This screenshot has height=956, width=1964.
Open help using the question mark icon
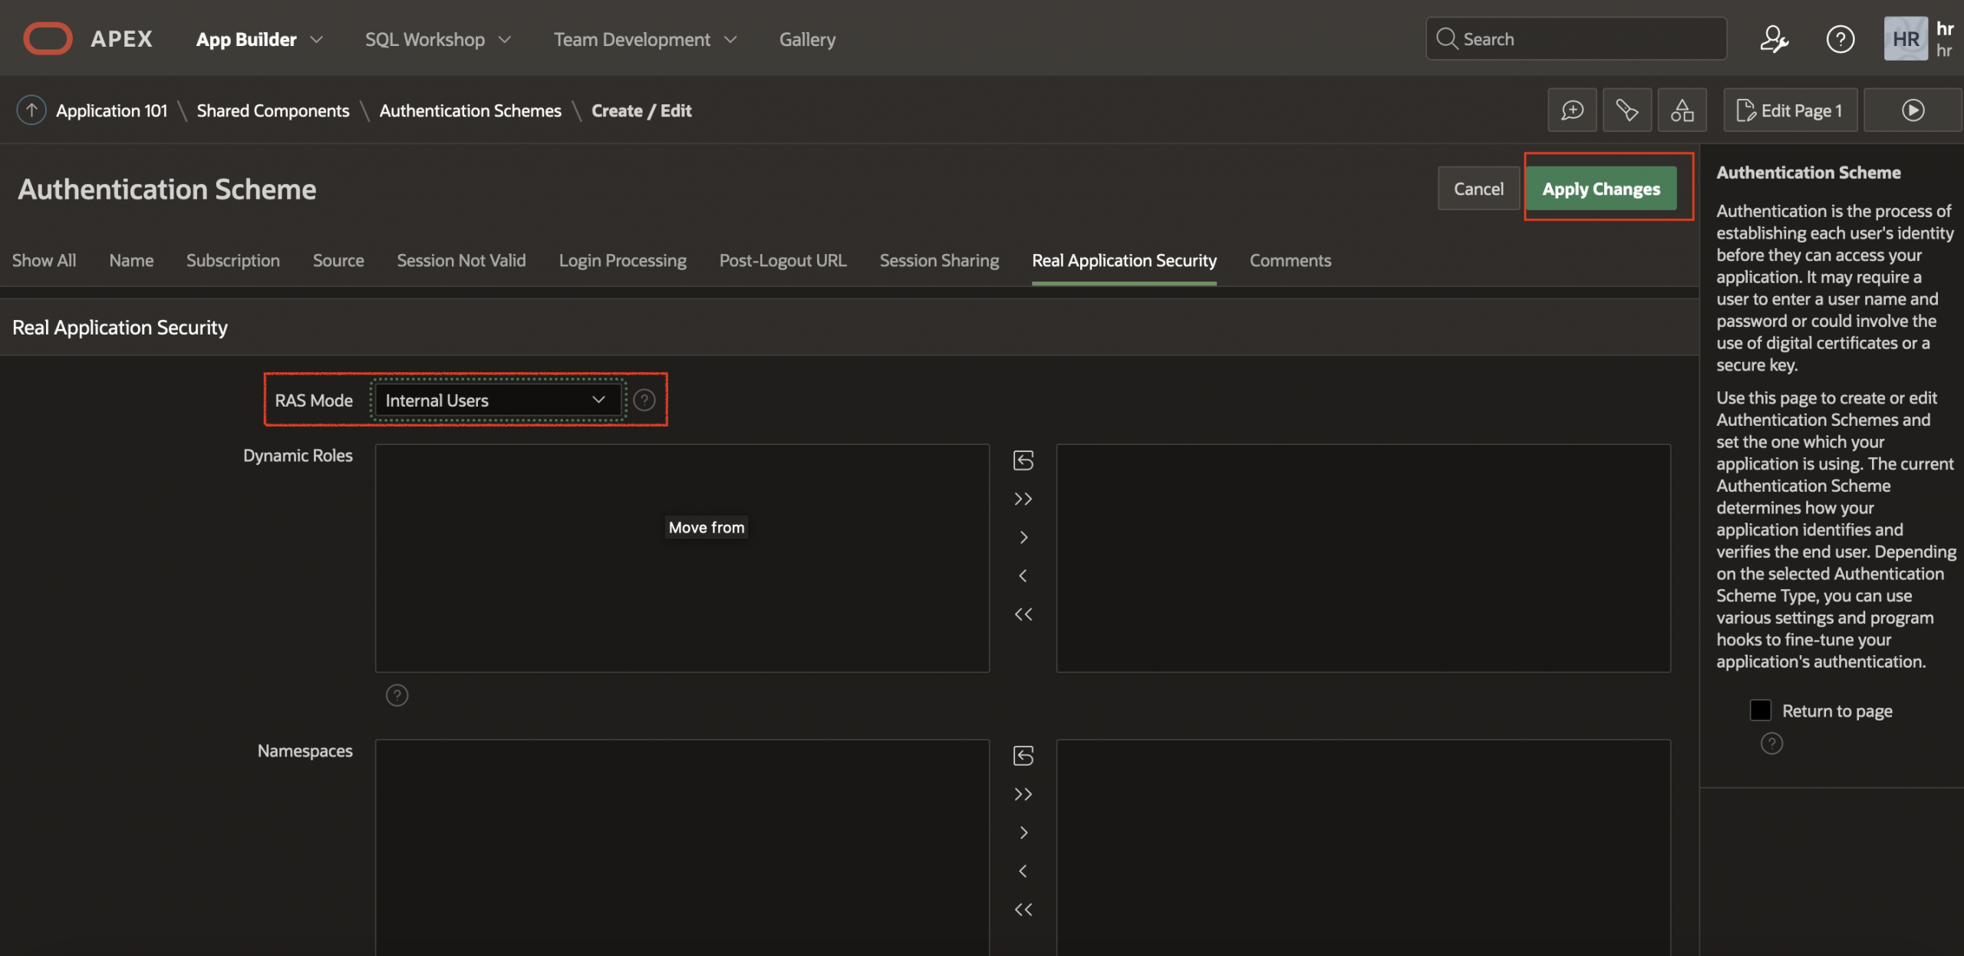1840,38
